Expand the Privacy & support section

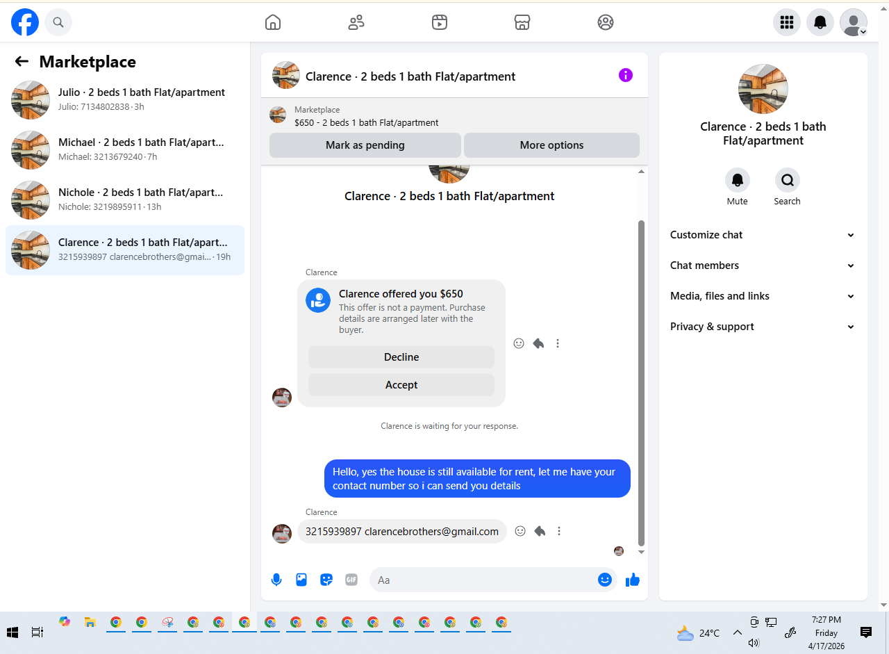(763, 327)
